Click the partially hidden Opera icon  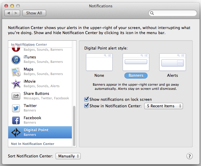(x=16, y=50)
